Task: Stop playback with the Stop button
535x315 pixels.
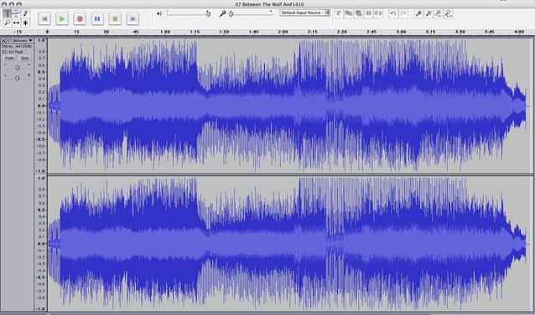Action: pos(115,19)
